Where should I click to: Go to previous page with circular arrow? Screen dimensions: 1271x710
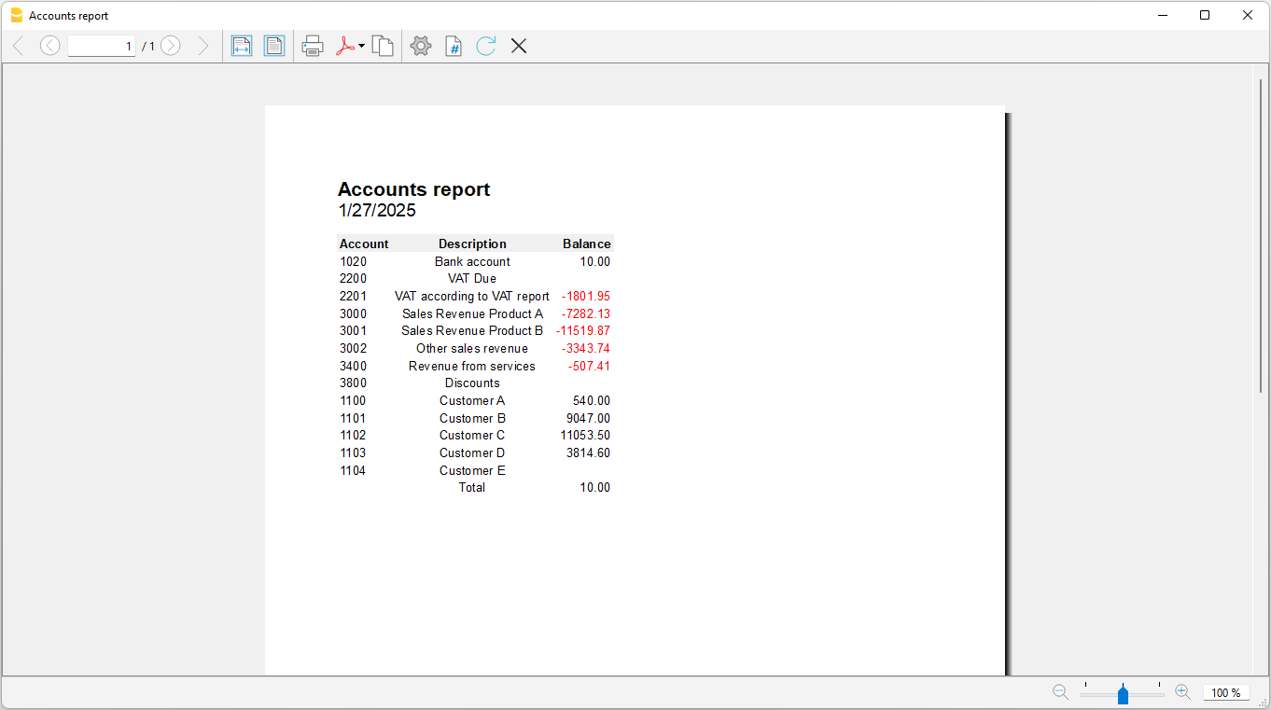[49, 45]
